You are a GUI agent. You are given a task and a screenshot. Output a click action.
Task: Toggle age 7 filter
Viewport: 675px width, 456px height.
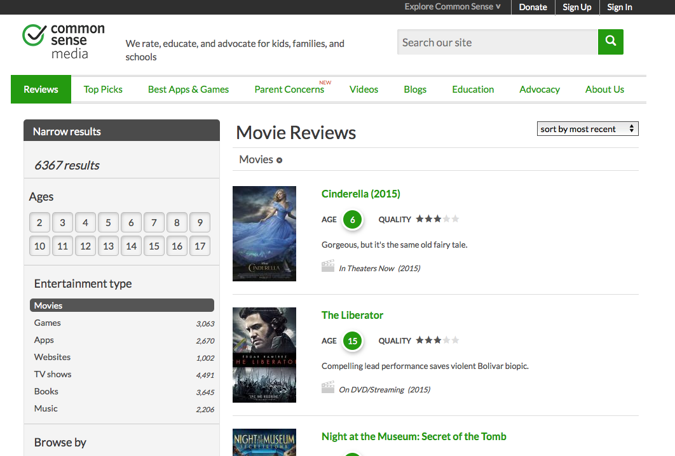[x=154, y=222]
